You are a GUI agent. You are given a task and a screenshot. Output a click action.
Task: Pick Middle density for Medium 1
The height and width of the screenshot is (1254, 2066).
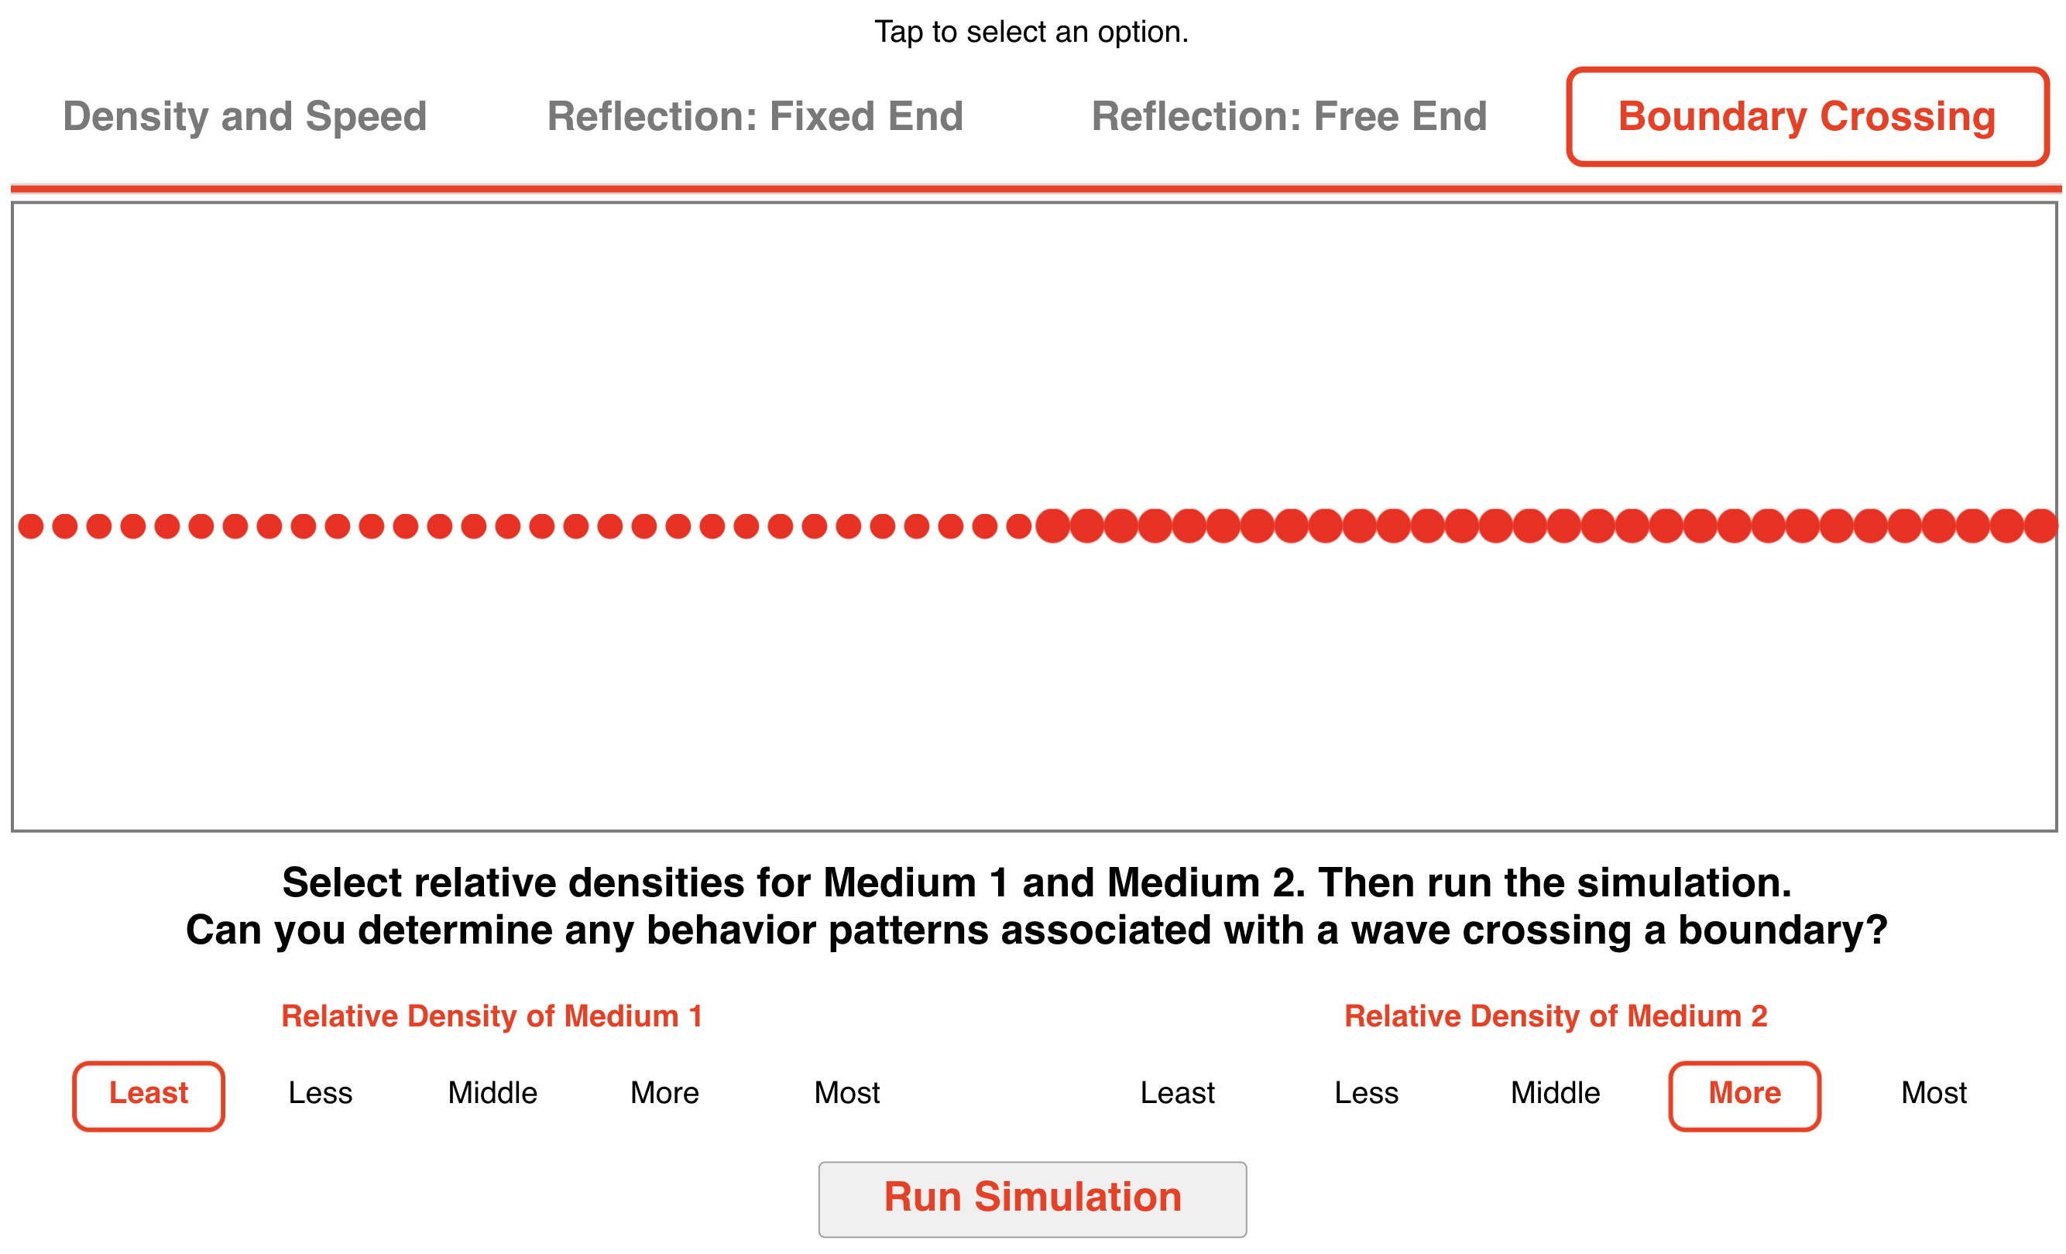click(x=492, y=1093)
